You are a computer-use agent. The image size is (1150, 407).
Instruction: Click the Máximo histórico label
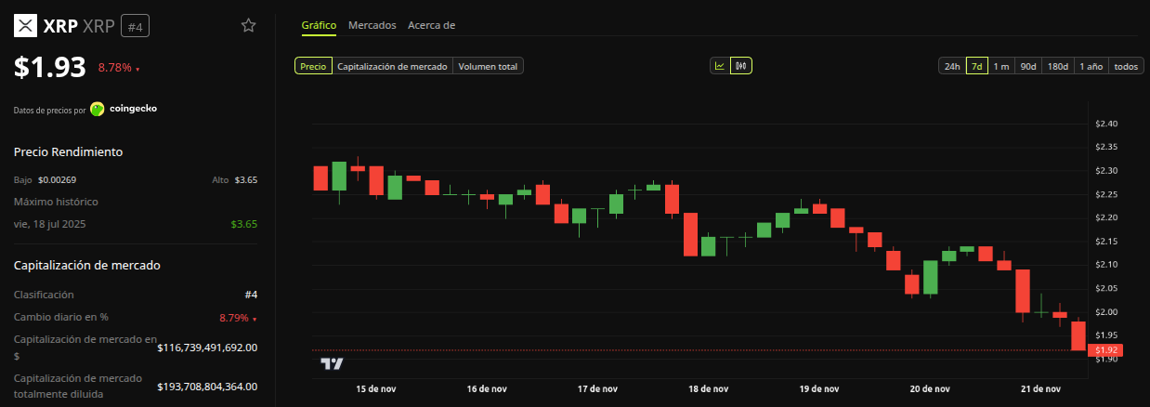point(56,202)
